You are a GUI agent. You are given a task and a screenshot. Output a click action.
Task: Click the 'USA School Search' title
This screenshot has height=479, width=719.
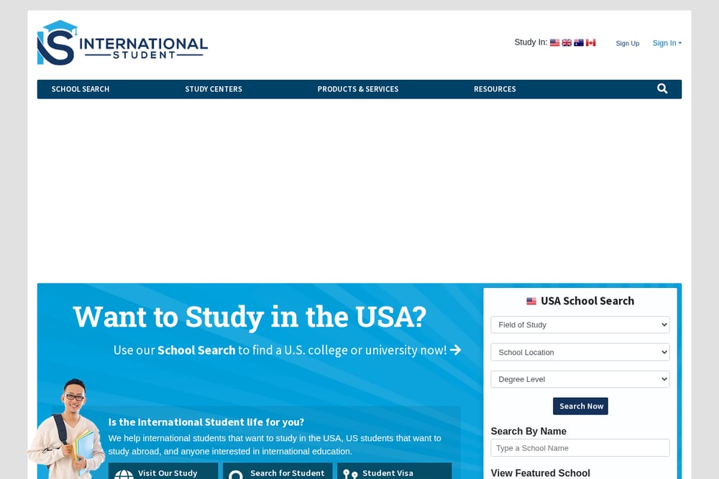[x=587, y=301]
